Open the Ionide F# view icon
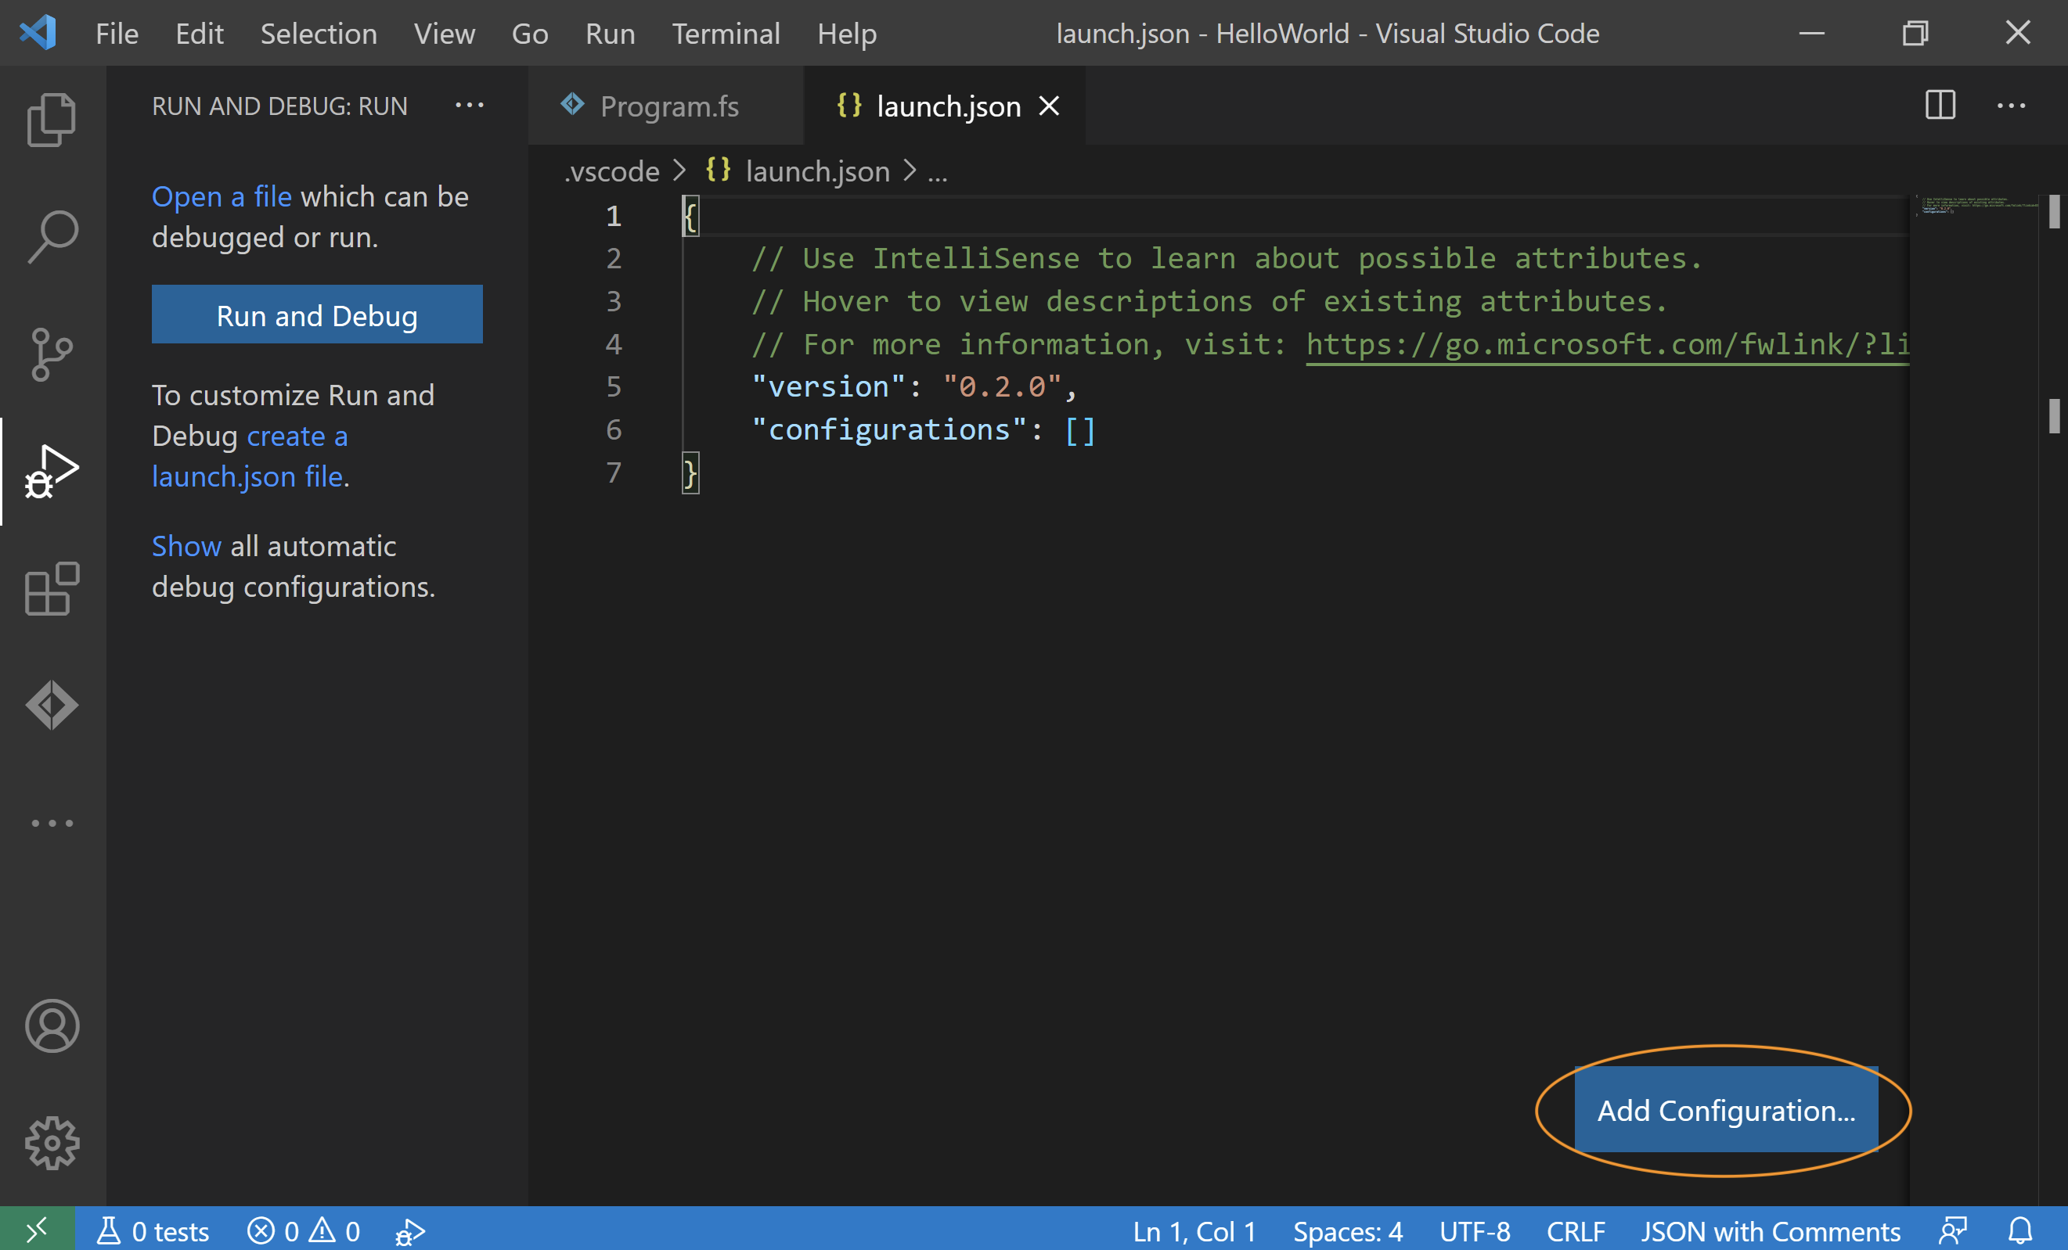The image size is (2068, 1250). [52, 705]
